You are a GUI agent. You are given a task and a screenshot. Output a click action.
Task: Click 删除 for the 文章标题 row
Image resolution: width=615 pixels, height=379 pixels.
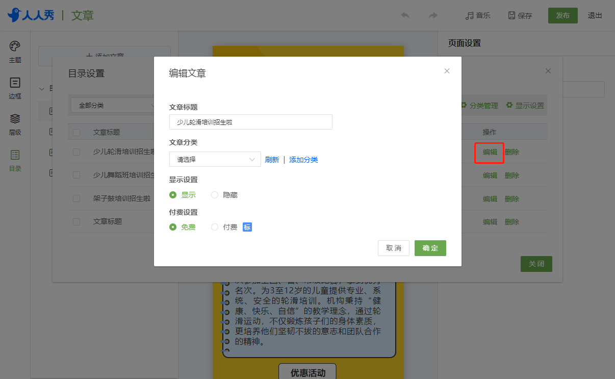click(512, 222)
